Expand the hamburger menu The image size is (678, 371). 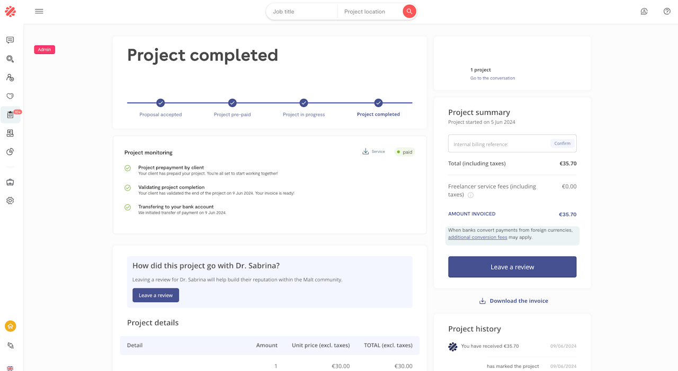[39, 12]
